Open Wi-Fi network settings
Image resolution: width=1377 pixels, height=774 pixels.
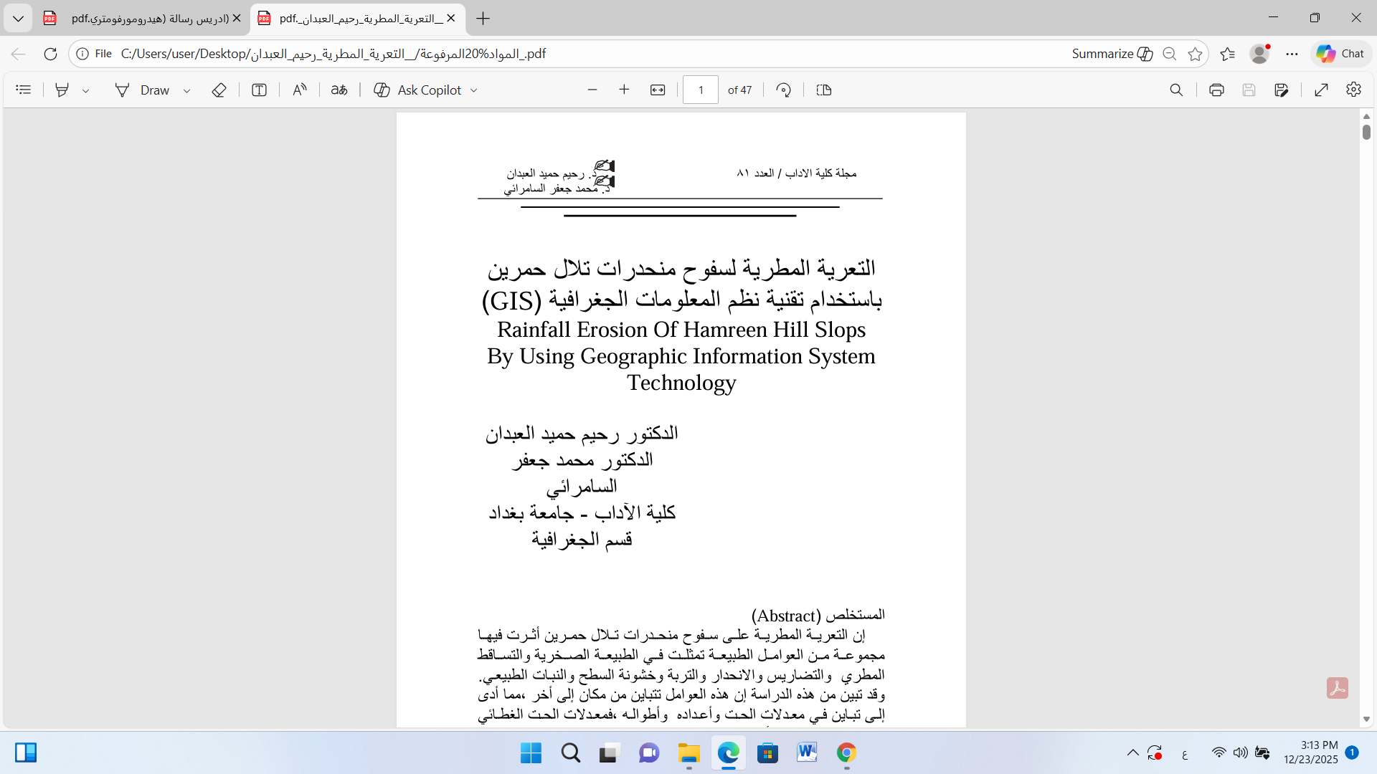point(1219,752)
